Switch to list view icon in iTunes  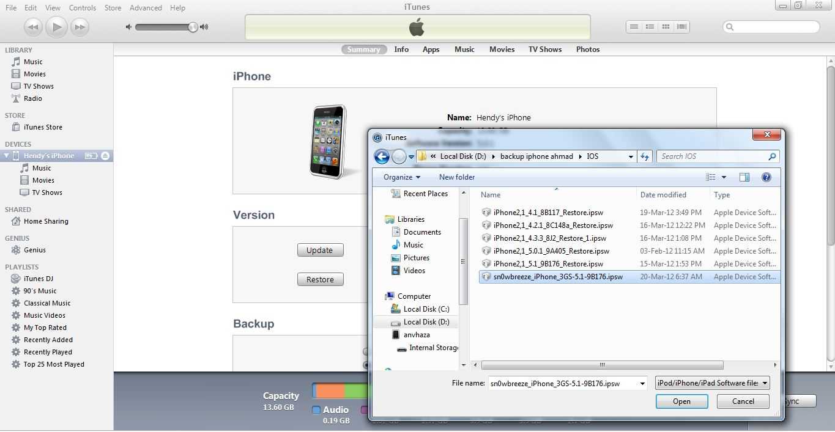point(634,27)
